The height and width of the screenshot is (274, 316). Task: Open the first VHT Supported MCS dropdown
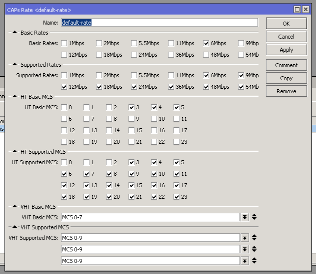(x=245, y=238)
